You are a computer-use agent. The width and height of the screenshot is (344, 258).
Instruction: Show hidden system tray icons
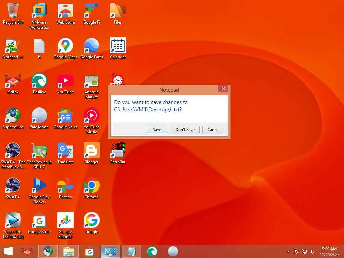[288, 252]
